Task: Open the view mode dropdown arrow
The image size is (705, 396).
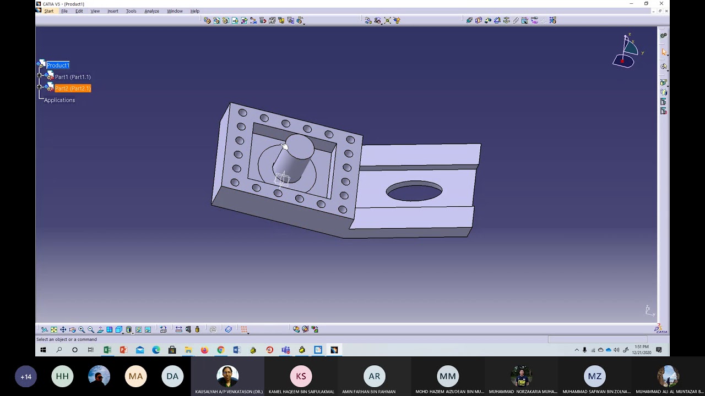Action: click(x=133, y=332)
